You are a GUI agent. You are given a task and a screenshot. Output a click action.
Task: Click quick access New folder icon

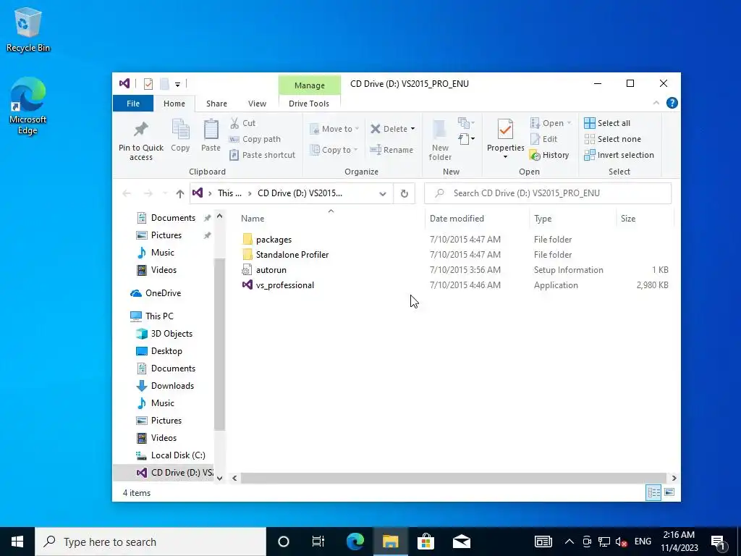[x=164, y=84]
